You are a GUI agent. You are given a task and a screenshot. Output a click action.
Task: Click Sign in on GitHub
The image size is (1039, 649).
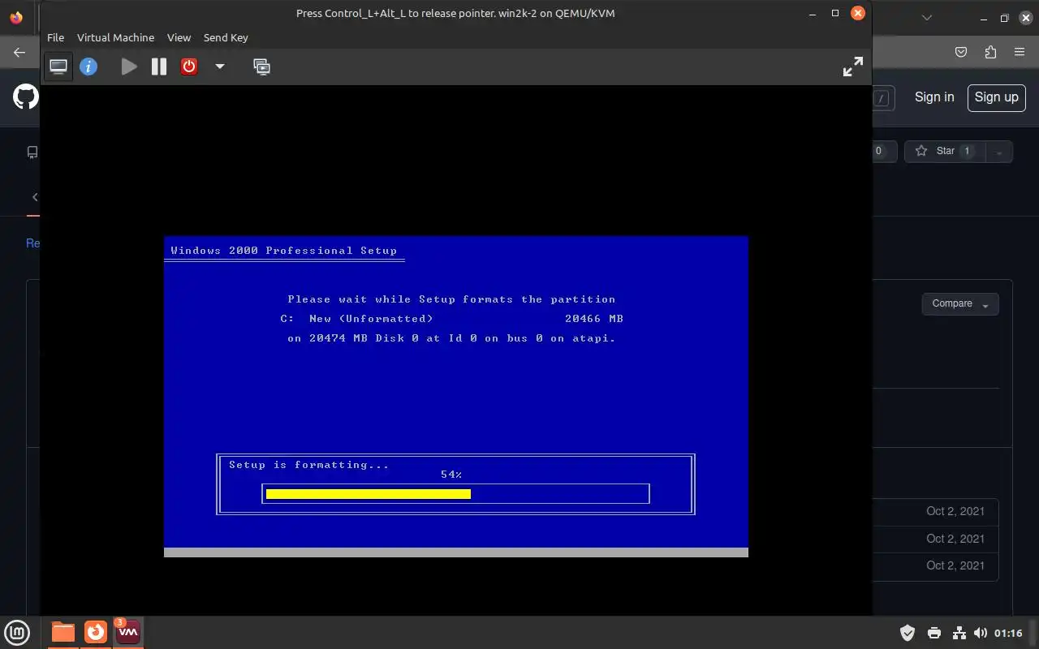[934, 97]
